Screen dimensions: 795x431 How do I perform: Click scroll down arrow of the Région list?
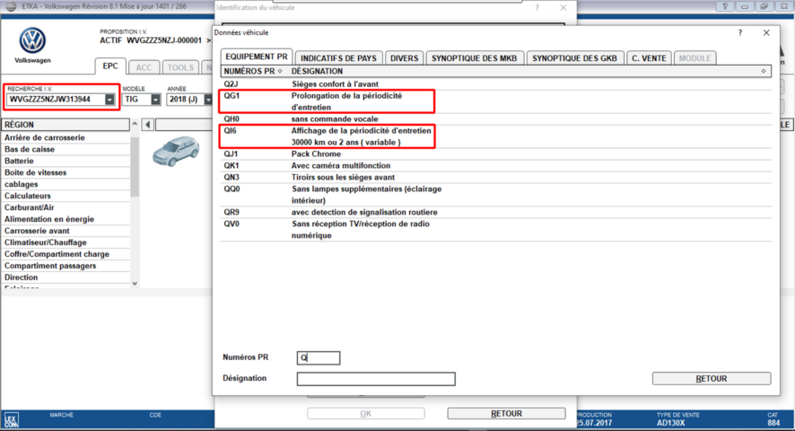coord(135,283)
